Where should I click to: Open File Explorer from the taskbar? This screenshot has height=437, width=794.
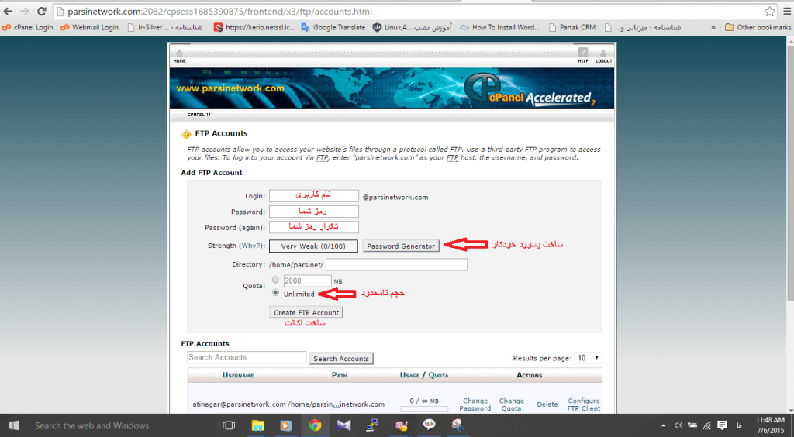pos(257,425)
